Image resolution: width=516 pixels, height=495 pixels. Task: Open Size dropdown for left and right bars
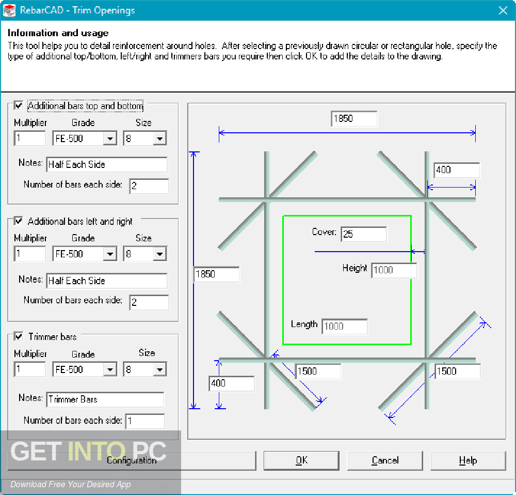click(159, 254)
